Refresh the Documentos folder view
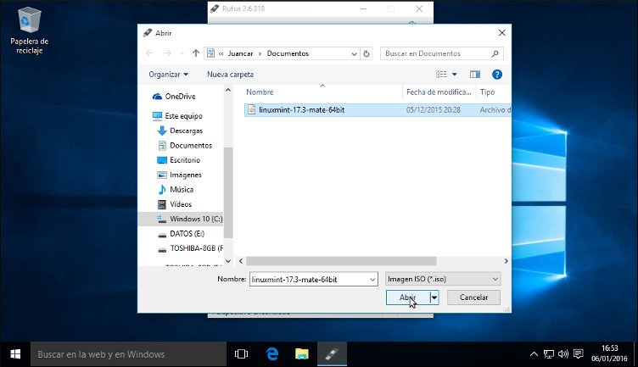 [x=367, y=53]
